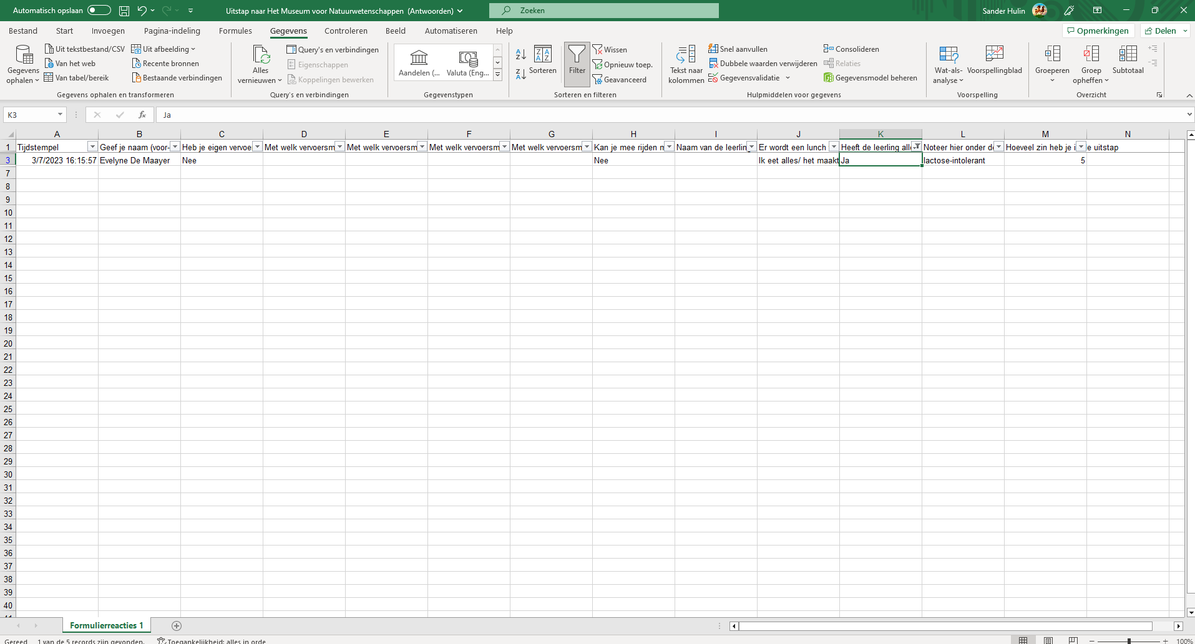Image resolution: width=1195 pixels, height=644 pixels.
Task: Select Valuta data type
Action: (468, 63)
